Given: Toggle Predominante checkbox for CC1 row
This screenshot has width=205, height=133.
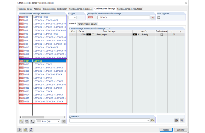Looking at the screenshot, I should click(x=162, y=35).
